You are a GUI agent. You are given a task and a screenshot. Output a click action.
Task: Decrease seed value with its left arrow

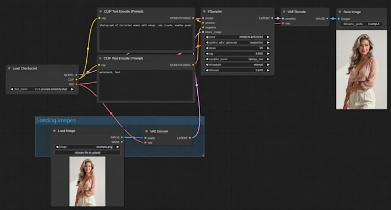[x=207, y=37]
